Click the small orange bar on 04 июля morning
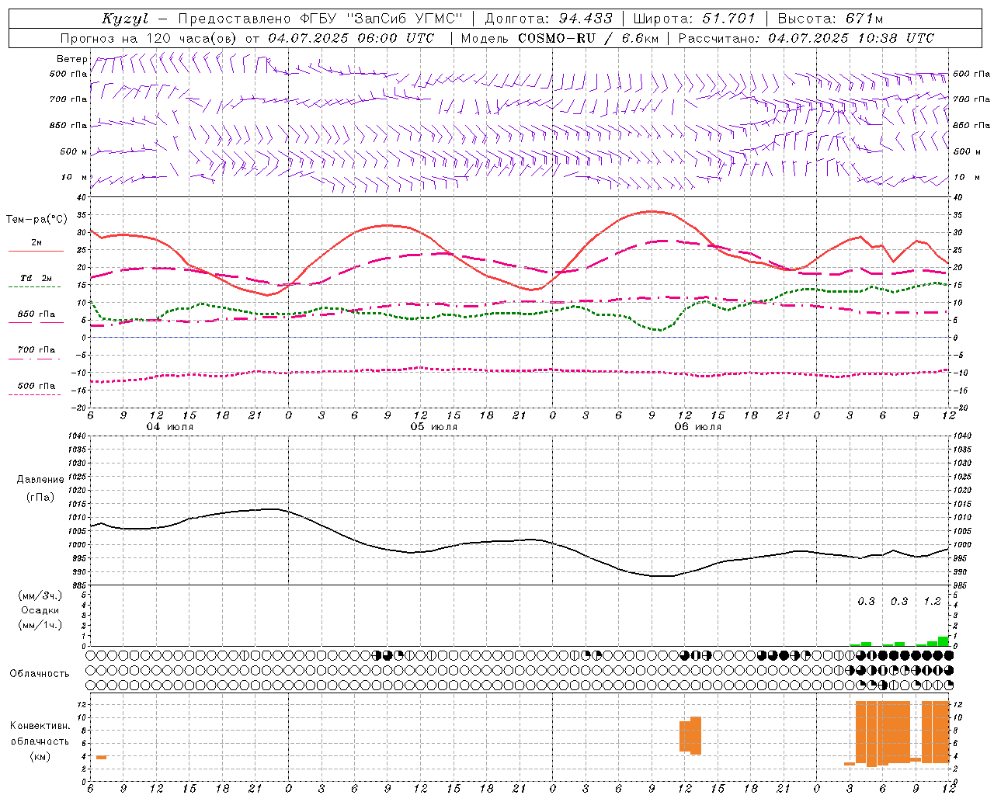 pos(101,757)
